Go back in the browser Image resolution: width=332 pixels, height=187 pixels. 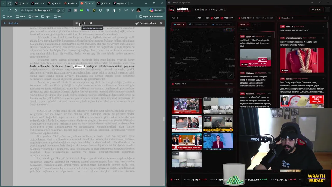tap(3, 10)
